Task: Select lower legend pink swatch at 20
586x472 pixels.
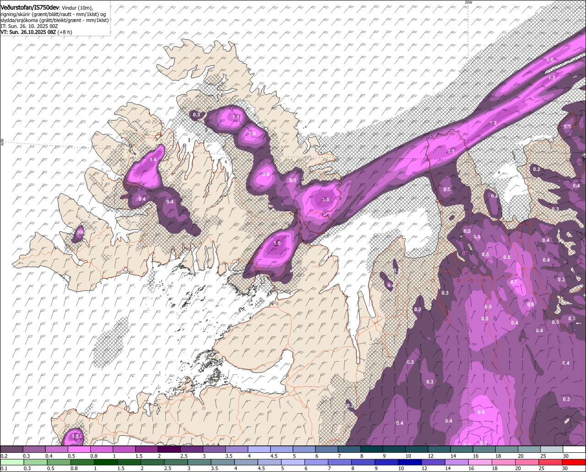Action: pos(527,462)
